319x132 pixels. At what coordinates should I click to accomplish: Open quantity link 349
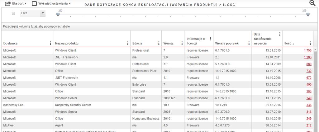click(309, 98)
